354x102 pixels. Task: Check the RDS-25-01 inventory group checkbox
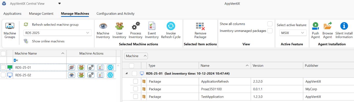coord(135,74)
